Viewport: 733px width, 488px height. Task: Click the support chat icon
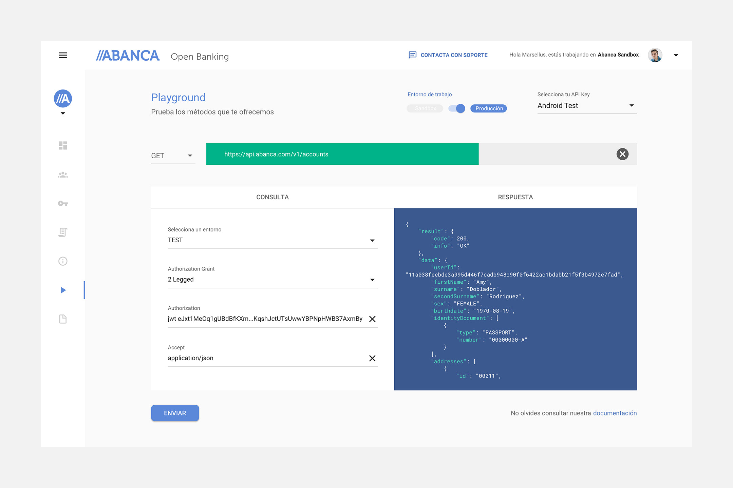pos(412,55)
